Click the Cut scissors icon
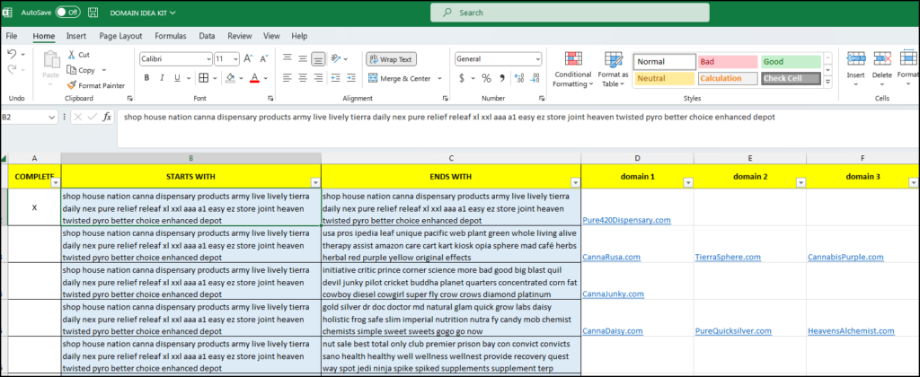This screenshot has width=920, height=377. tap(71, 55)
